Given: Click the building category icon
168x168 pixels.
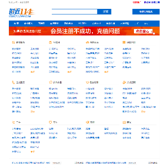Looking at the screenshot, I should click(50, 42).
